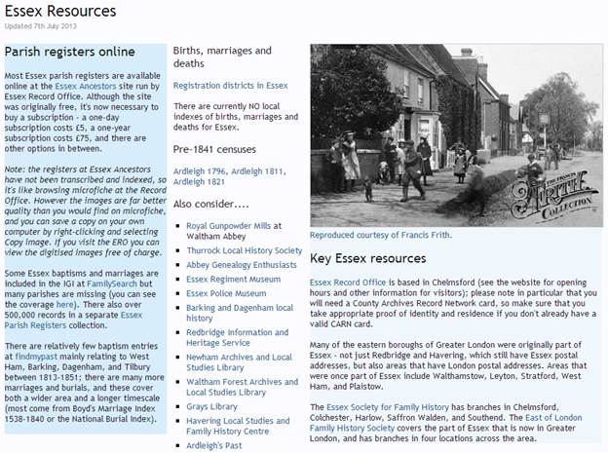This screenshot has width=608, height=453.
Task: Click the 'Updated 7th July 2013' text
Action: (40, 26)
